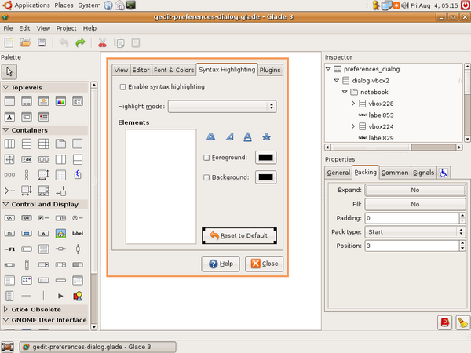Select the pointer selector tool in the Palette
This screenshot has height=353, width=471.
tap(9, 71)
